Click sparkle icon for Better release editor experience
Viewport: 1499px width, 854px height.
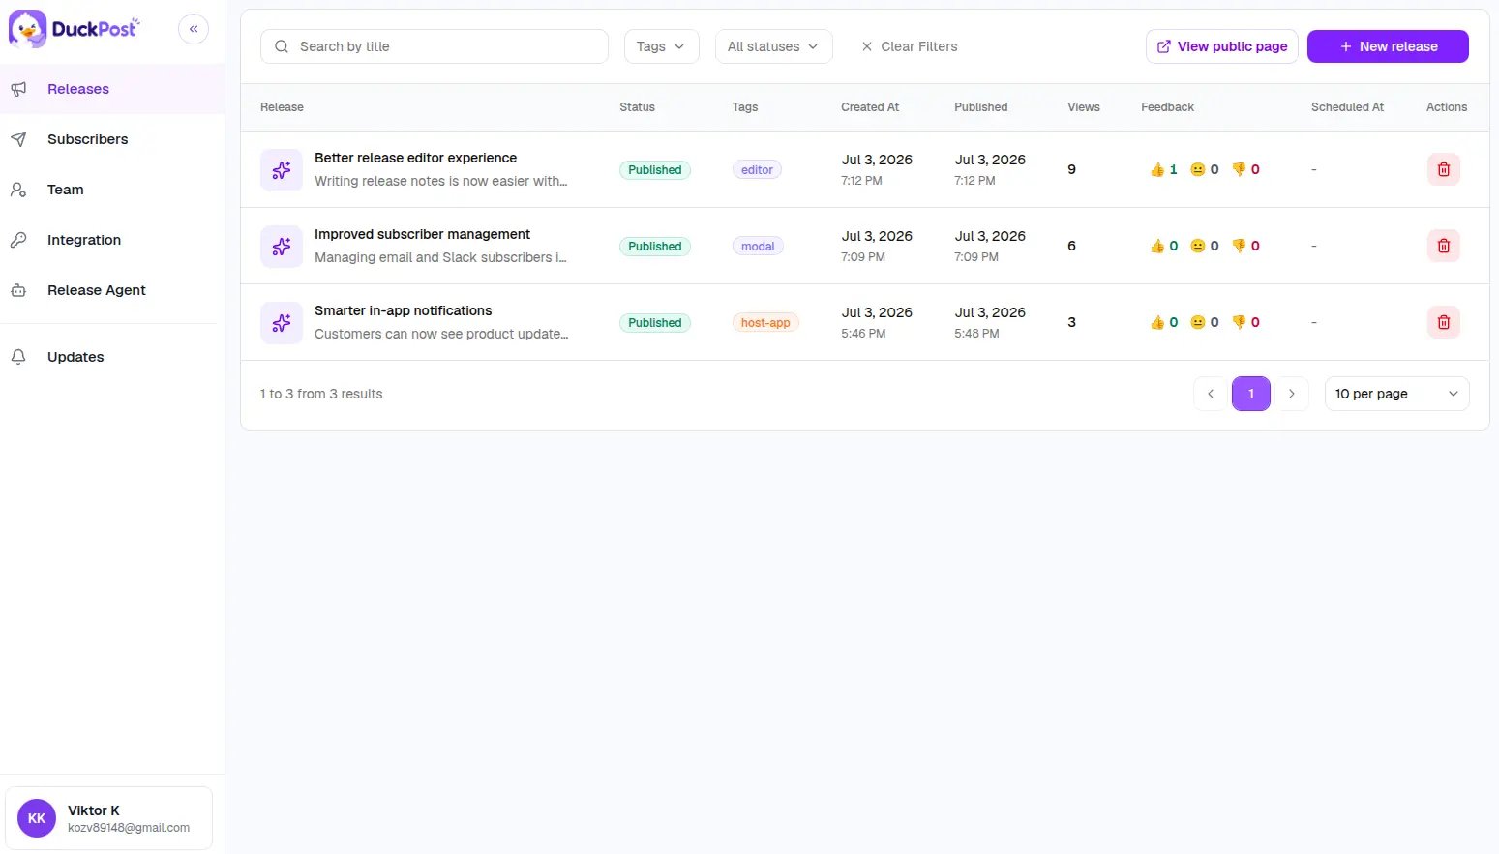coord(282,170)
